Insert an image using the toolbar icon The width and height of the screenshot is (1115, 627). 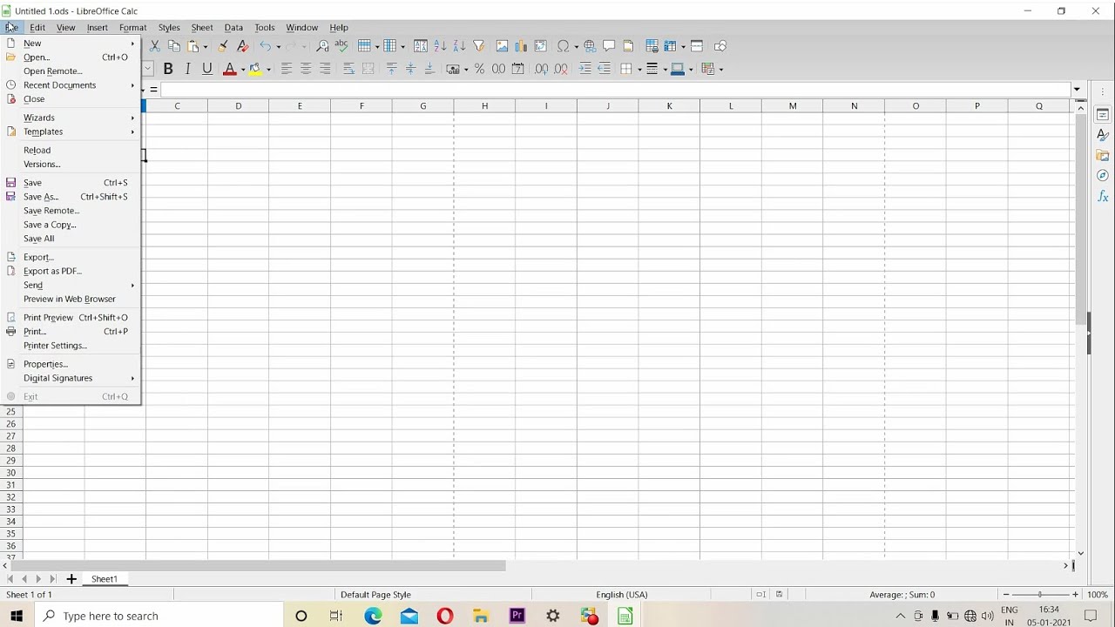pos(502,46)
